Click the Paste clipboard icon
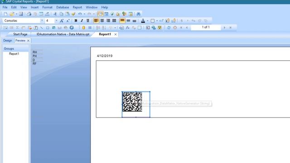 pos(68,14)
